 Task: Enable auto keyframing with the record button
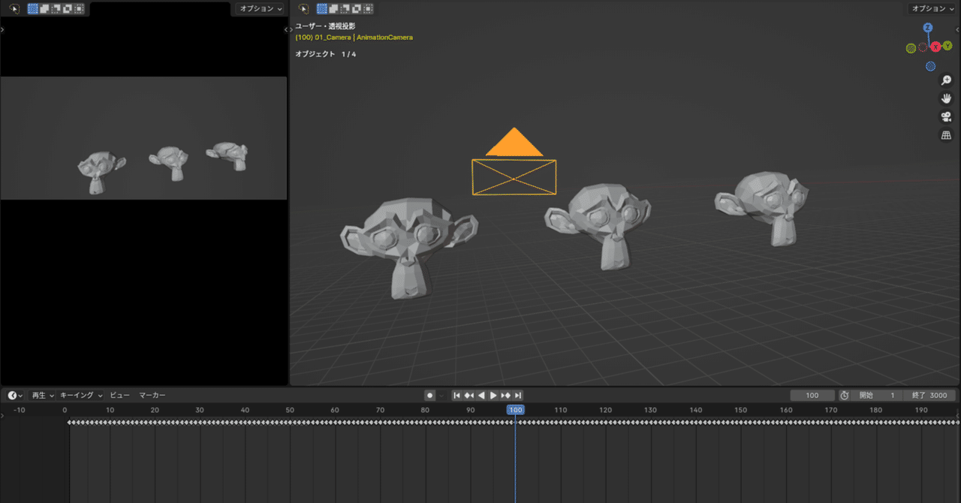[x=429, y=395]
